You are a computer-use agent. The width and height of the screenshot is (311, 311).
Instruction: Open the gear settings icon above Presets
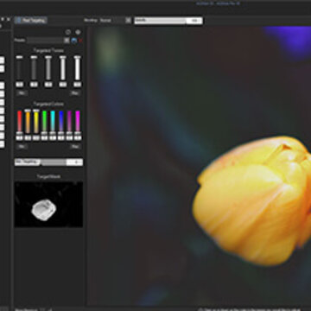pyautogui.click(x=78, y=32)
